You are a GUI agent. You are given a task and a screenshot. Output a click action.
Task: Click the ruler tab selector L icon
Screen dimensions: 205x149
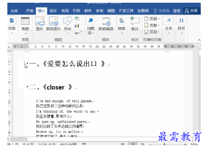[9, 47]
